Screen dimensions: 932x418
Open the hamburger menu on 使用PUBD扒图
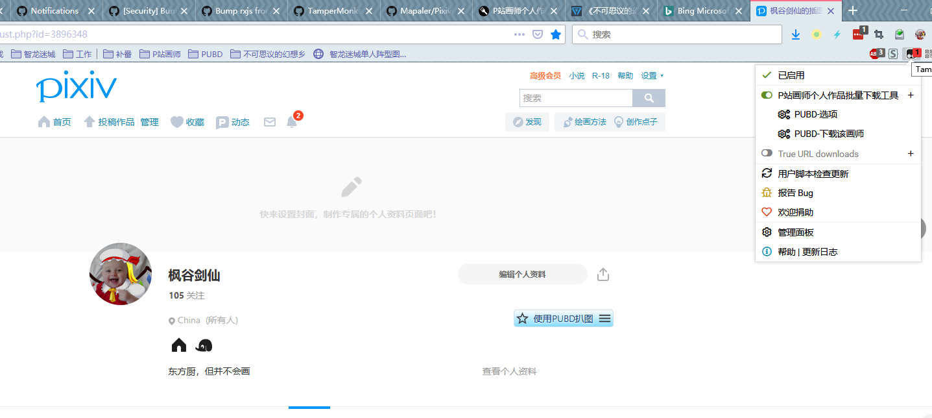604,318
